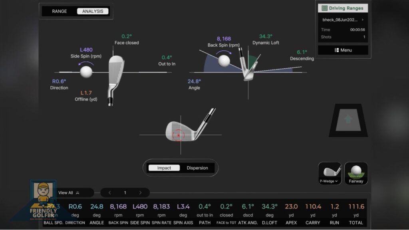
Task: Click the FACE to TGT 0.2° stat
Action: tap(226, 214)
